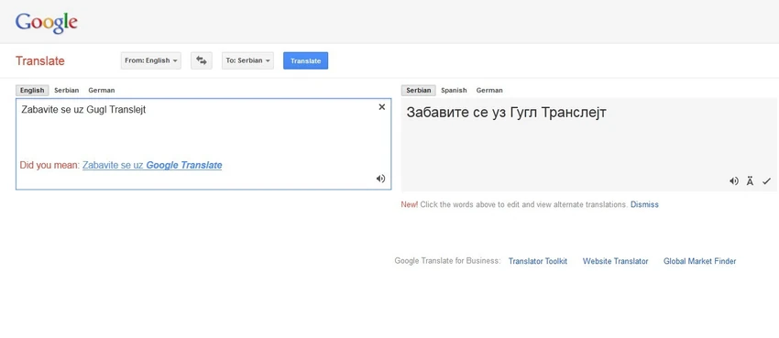Select Serbian as the source language tab

pyautogui.click(x=67, y=91)
